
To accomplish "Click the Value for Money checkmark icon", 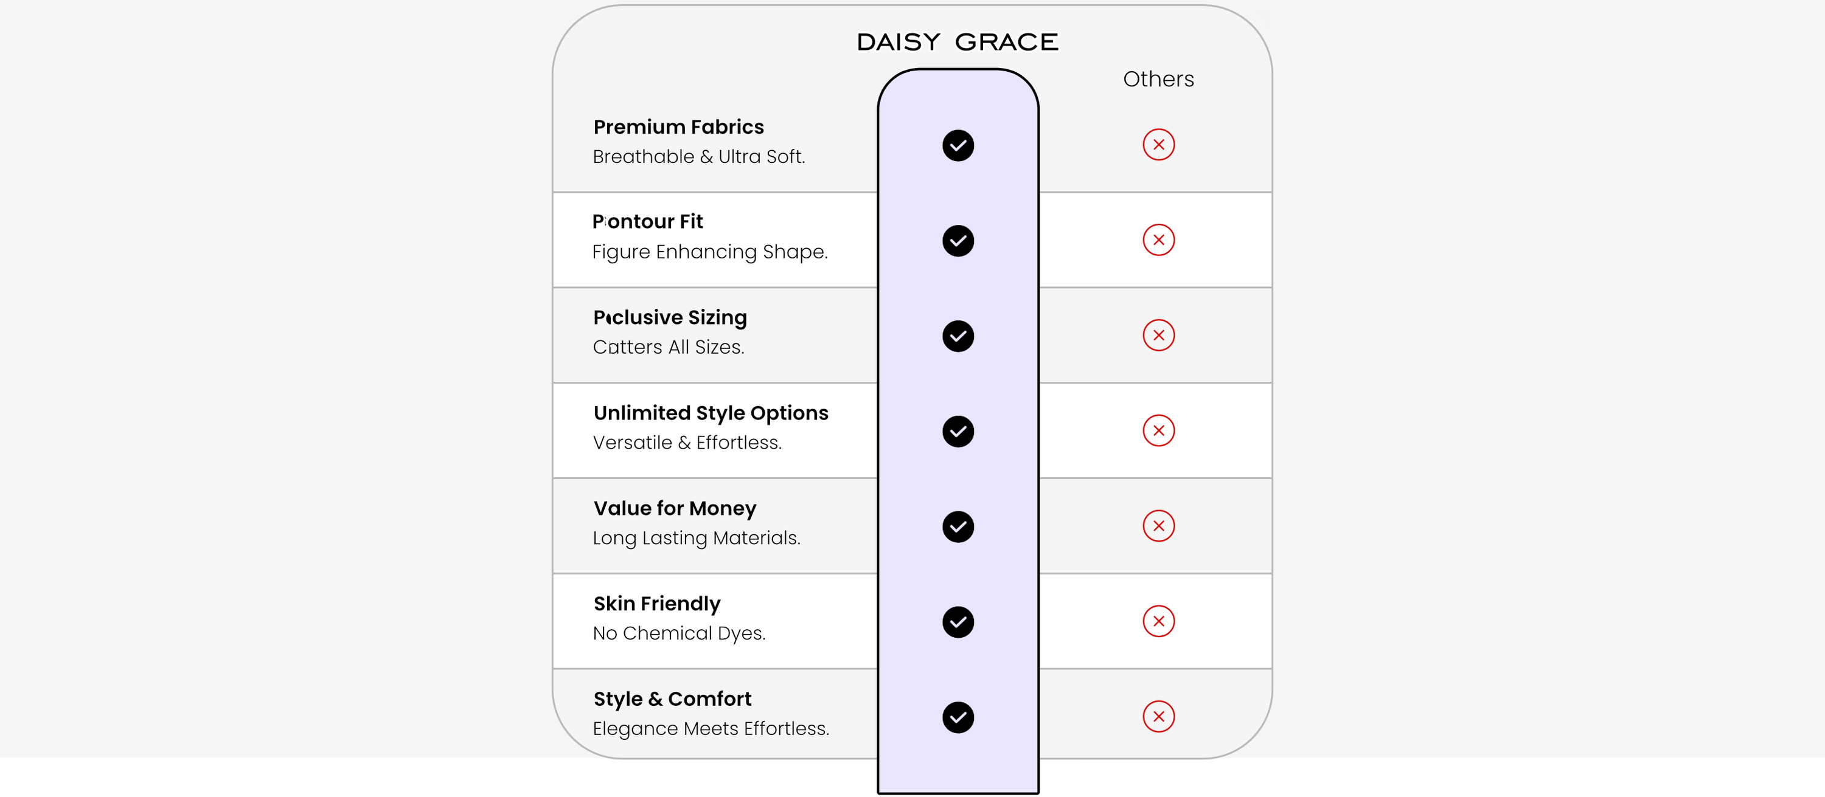I will pyautogui.click(x=958, y=526).
